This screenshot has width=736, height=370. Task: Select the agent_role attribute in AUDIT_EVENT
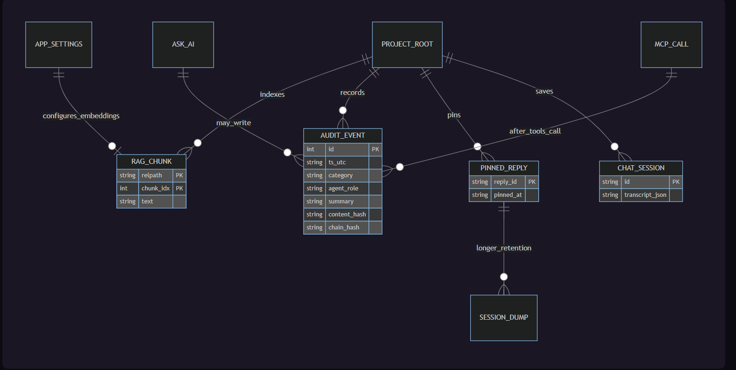pyautogui.click(x=347, y=188)
